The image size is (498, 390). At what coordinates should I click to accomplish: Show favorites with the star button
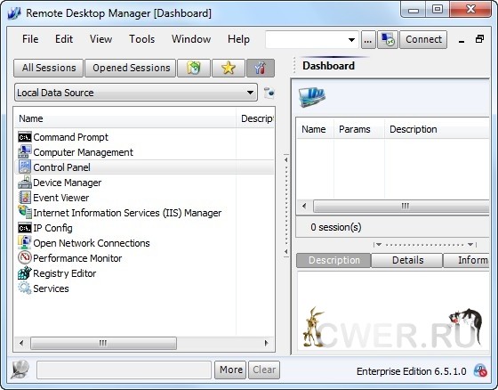pyautogui.click(x=229, y=68)
